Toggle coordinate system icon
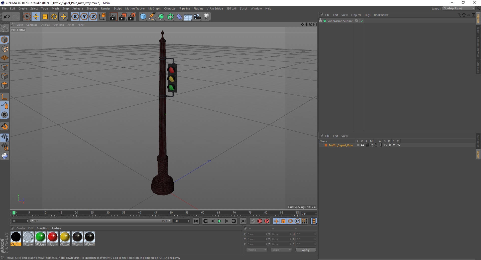Screen dimensions: 481x260 pos(102,17)
